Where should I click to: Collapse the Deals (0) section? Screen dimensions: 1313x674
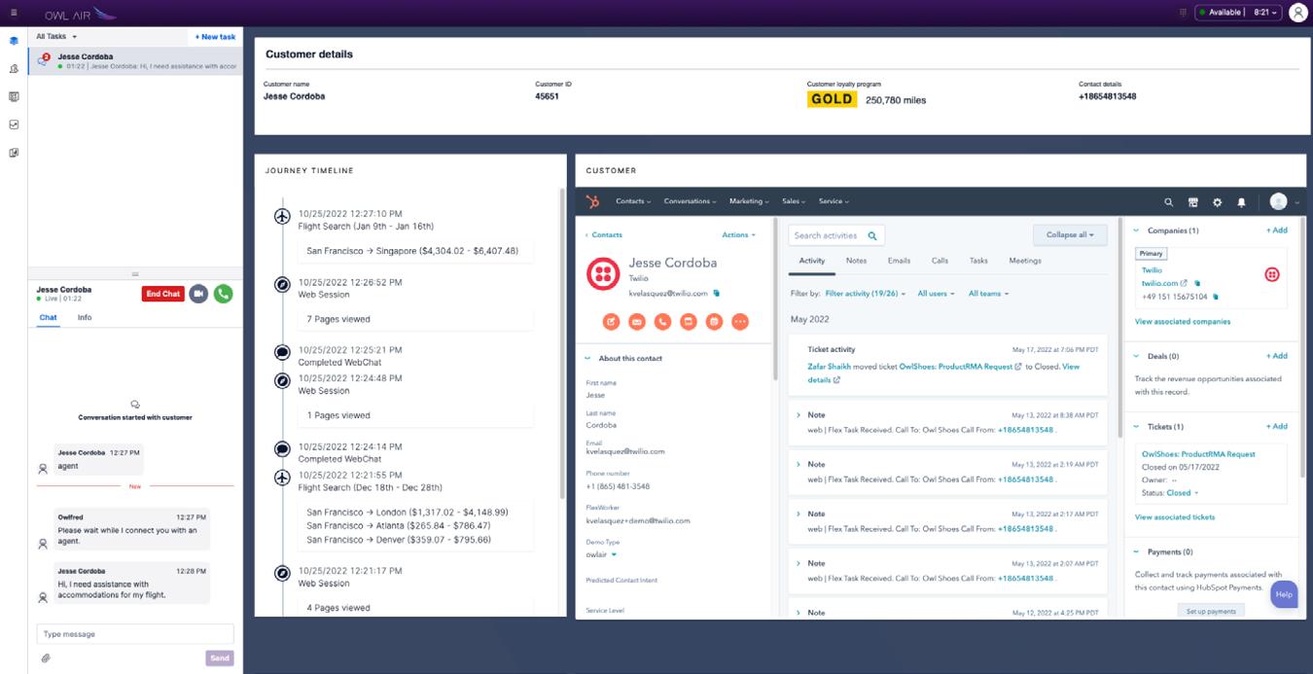(x=1137, y=356)
